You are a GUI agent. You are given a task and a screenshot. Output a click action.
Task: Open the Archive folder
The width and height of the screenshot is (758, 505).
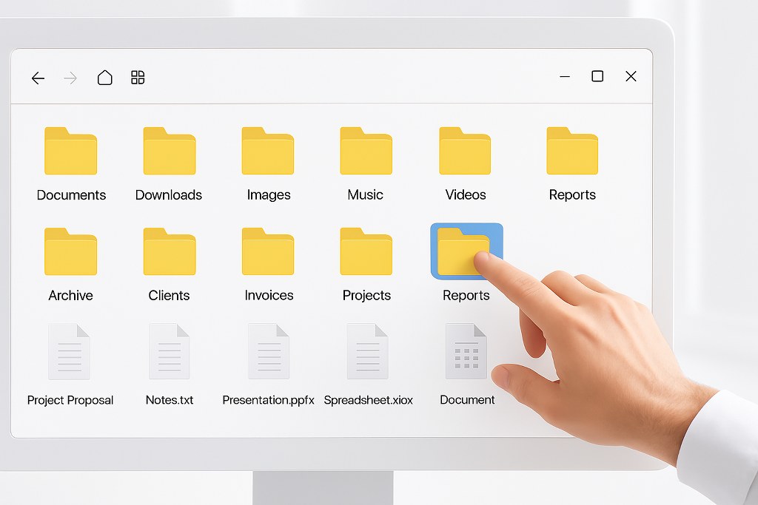(70, 251)
